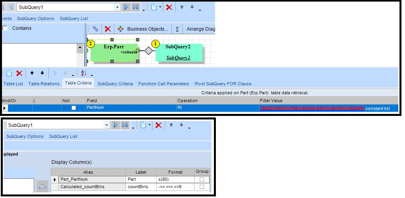
Task: Click the sigma calculated field icon
Action: (177, 29)
